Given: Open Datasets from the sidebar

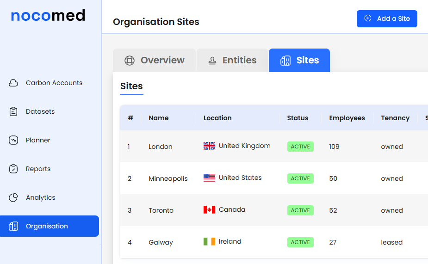Looking at the screenshot, I should (x=50, y=111).
